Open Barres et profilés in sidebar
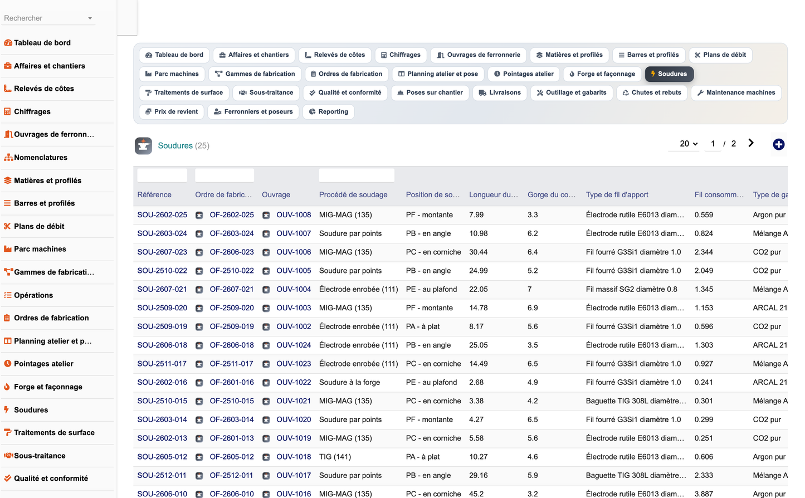Image resolution: width=805 pixels, height=498 pixels. tap(45, 203)
